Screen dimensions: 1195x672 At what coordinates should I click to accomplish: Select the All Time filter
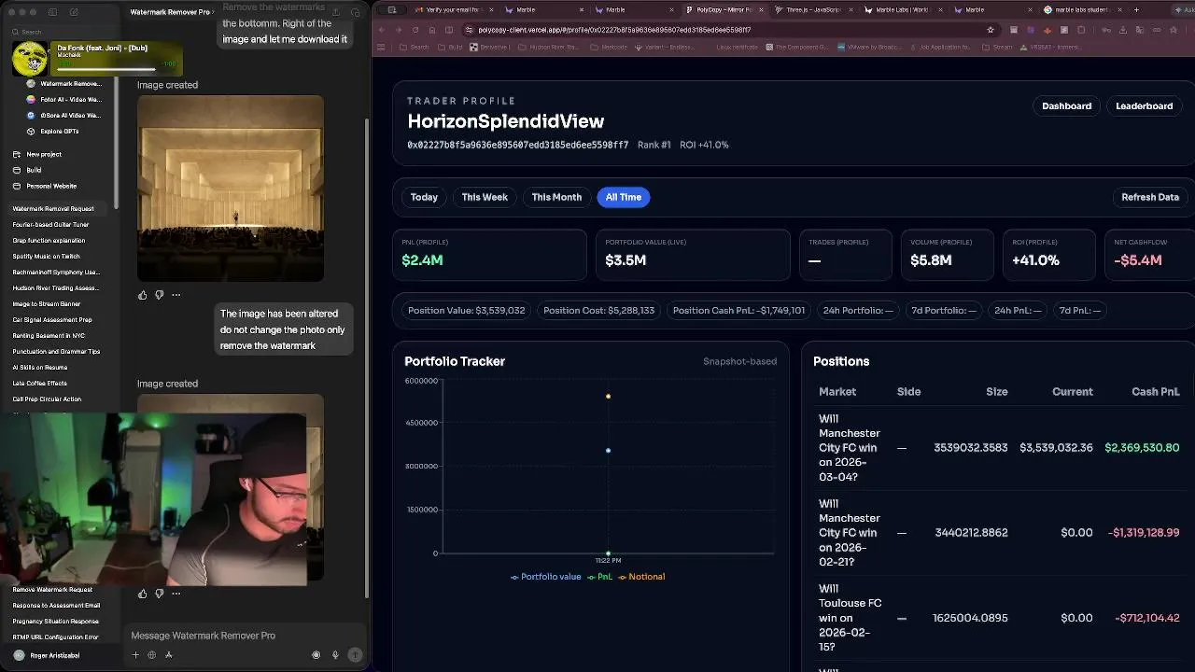[624, 197]
